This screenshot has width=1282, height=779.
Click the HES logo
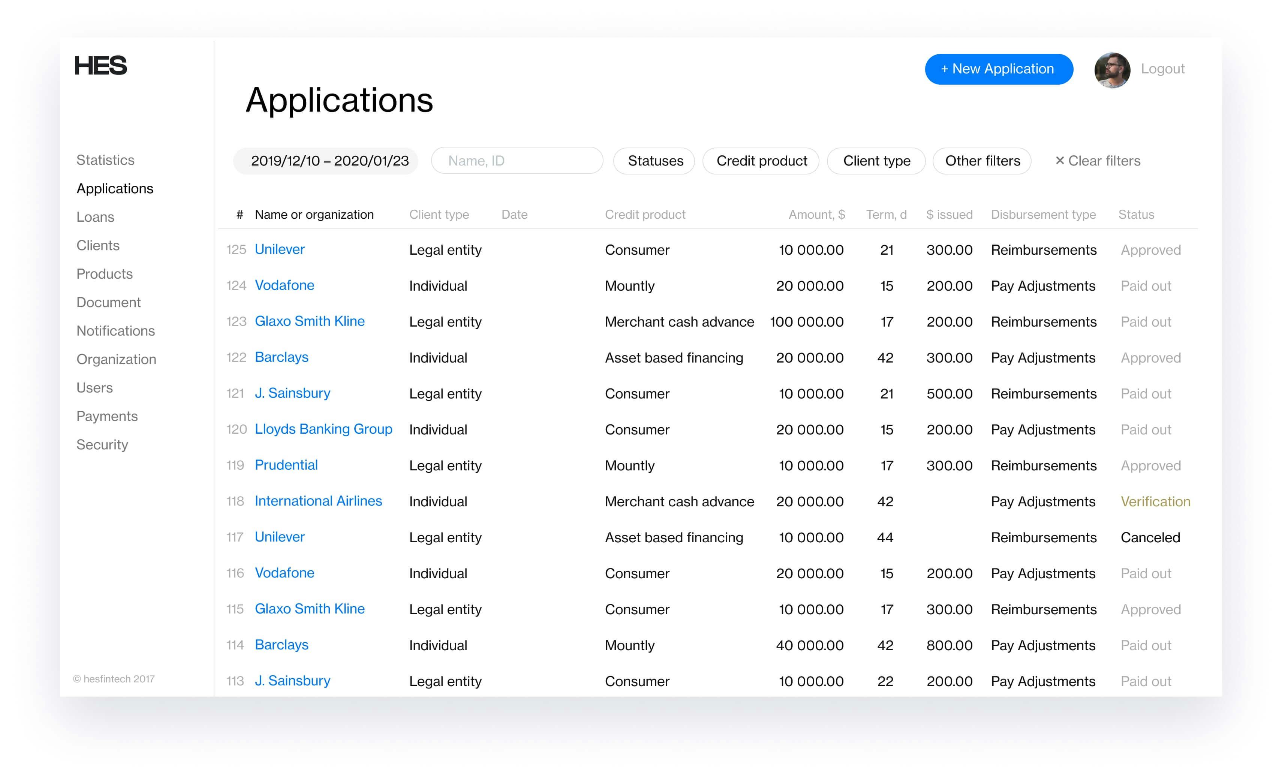[x=100, y=66]
